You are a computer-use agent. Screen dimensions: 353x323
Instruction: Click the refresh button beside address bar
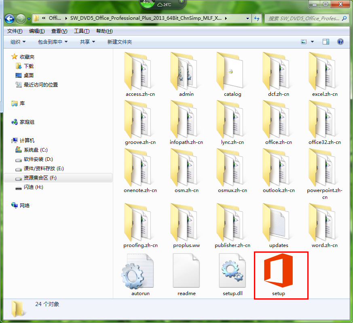[256, 18]
